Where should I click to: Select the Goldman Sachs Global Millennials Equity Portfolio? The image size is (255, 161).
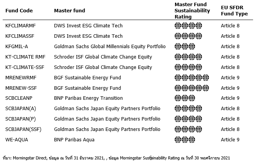pyautogui.click(x=110, y=47)
